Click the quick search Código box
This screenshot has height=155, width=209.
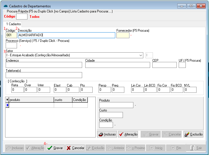(x=22, y=17)
